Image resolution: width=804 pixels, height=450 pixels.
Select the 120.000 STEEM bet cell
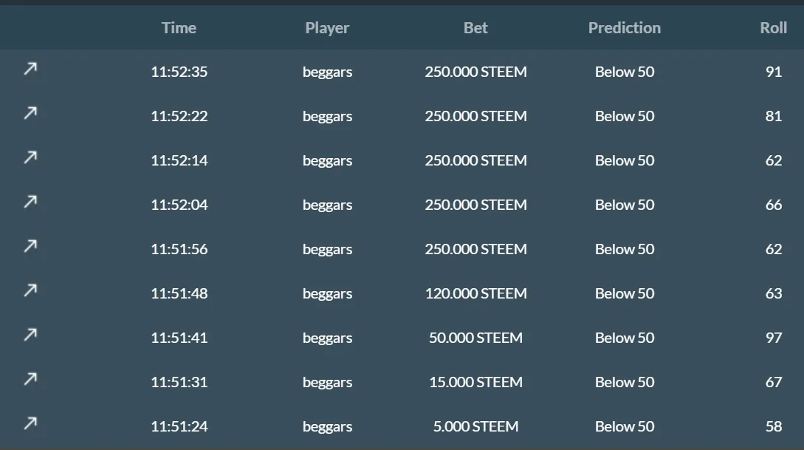(x=476, y=293)
